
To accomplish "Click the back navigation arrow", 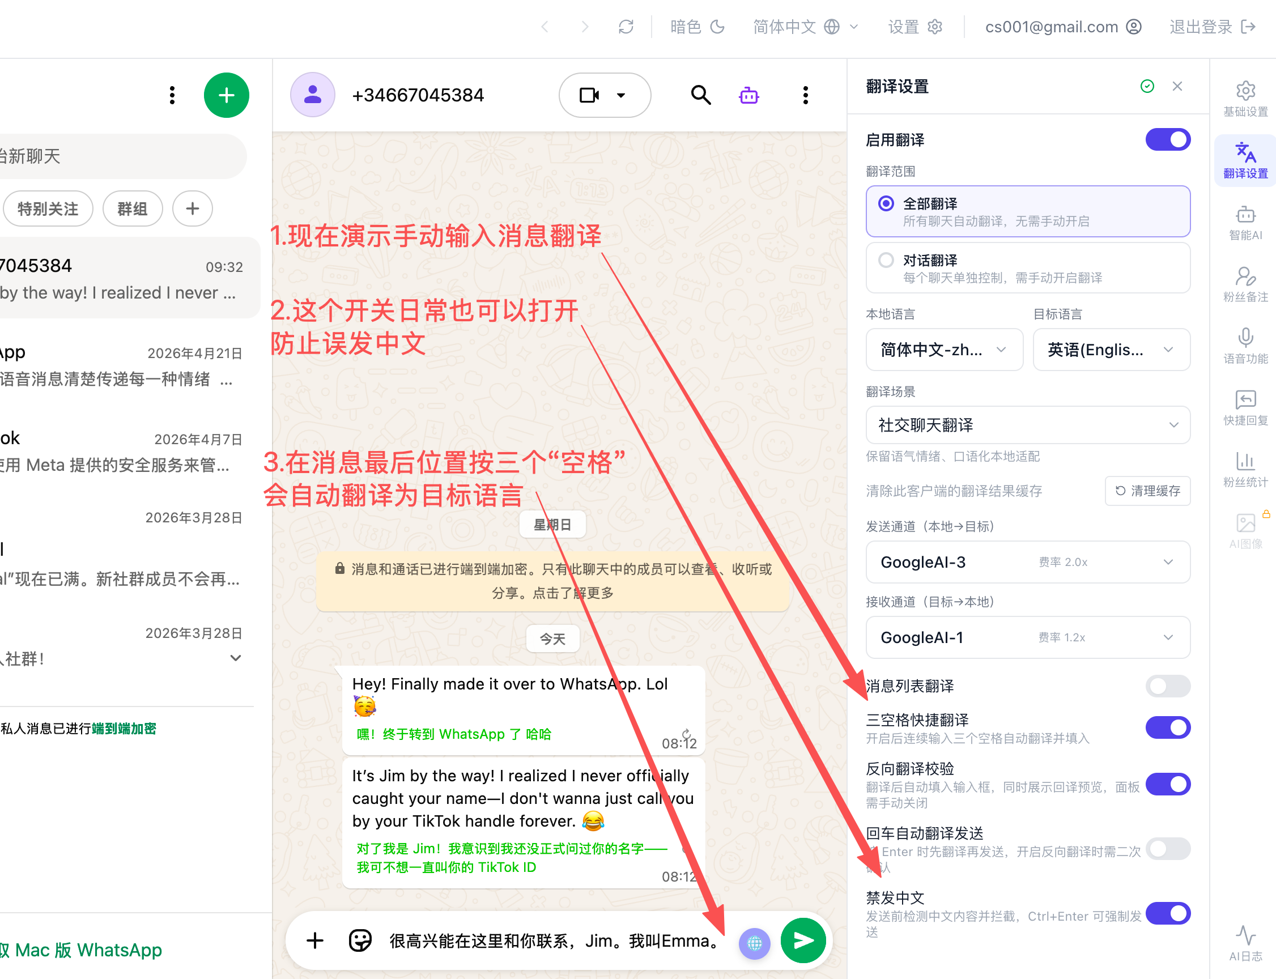I will click(x=545, y=27).
